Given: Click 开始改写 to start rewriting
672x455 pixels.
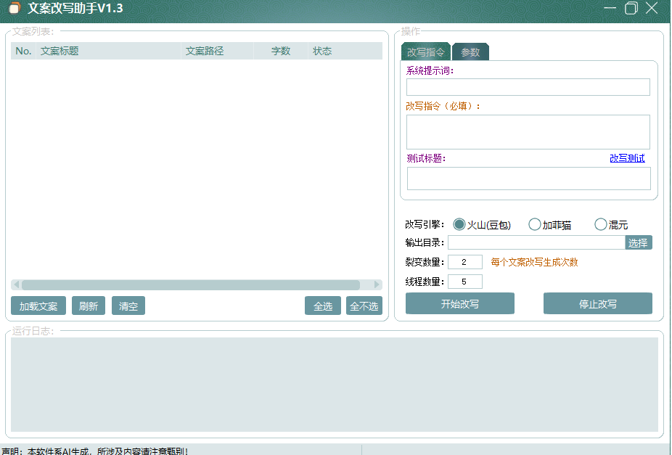Looking at the screenshot, I should click(x=459, y=303).
